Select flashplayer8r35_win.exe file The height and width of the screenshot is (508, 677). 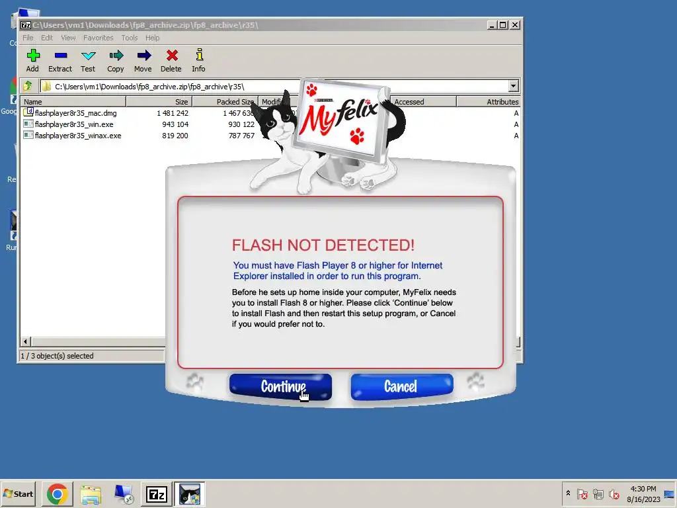click(x=74, y=124)
